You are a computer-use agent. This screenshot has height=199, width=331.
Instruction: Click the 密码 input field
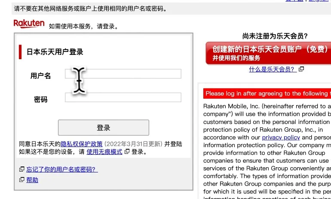click(x=123, y=97)
